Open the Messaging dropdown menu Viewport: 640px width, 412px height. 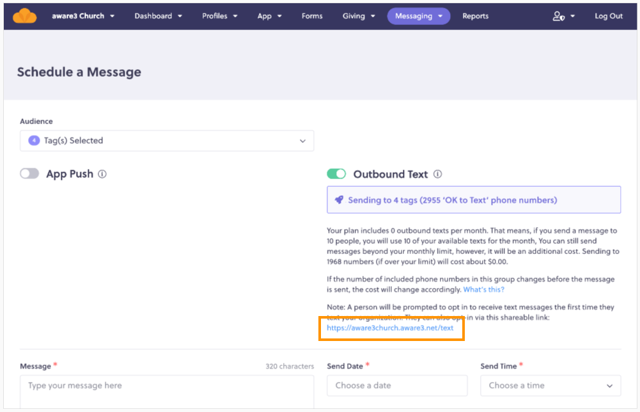coord(419,16)
